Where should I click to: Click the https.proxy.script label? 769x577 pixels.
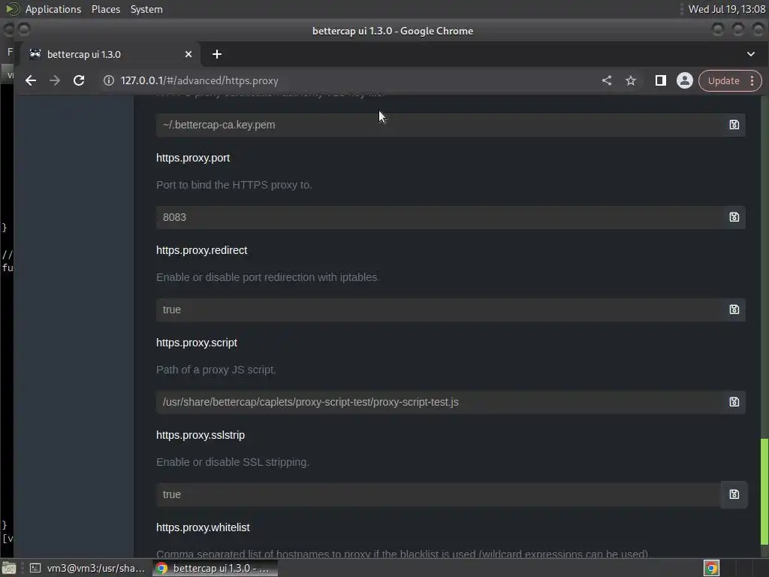pos(197,343)
